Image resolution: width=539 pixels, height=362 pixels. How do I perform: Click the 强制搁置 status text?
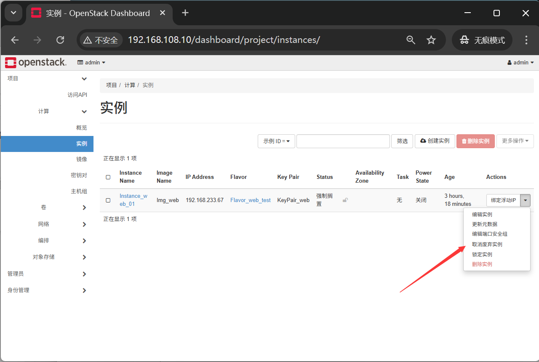[325, 200]
